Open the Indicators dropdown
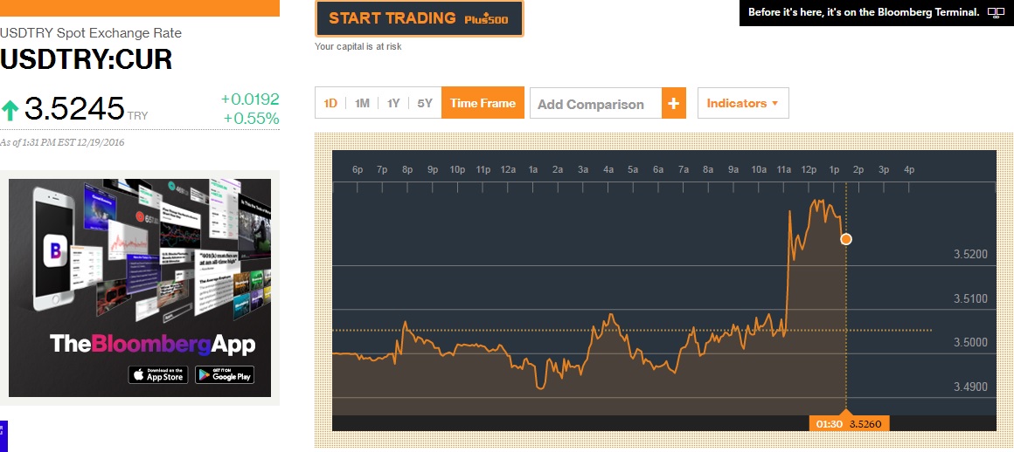Screen dimensions: 1014x452 (x=743, y=103)
